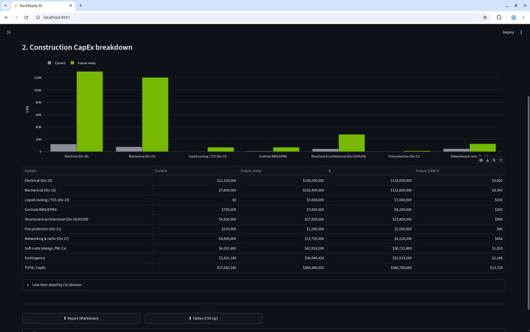Click the Electrical (Div 26) chart axis label
Viewport: 530px width, 332px height.
tap(76, 157)
